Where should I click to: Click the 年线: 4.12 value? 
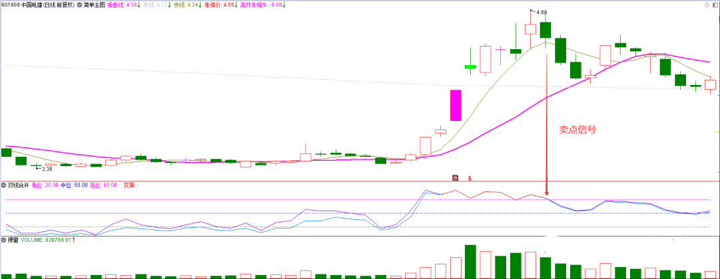click(156, 5)
